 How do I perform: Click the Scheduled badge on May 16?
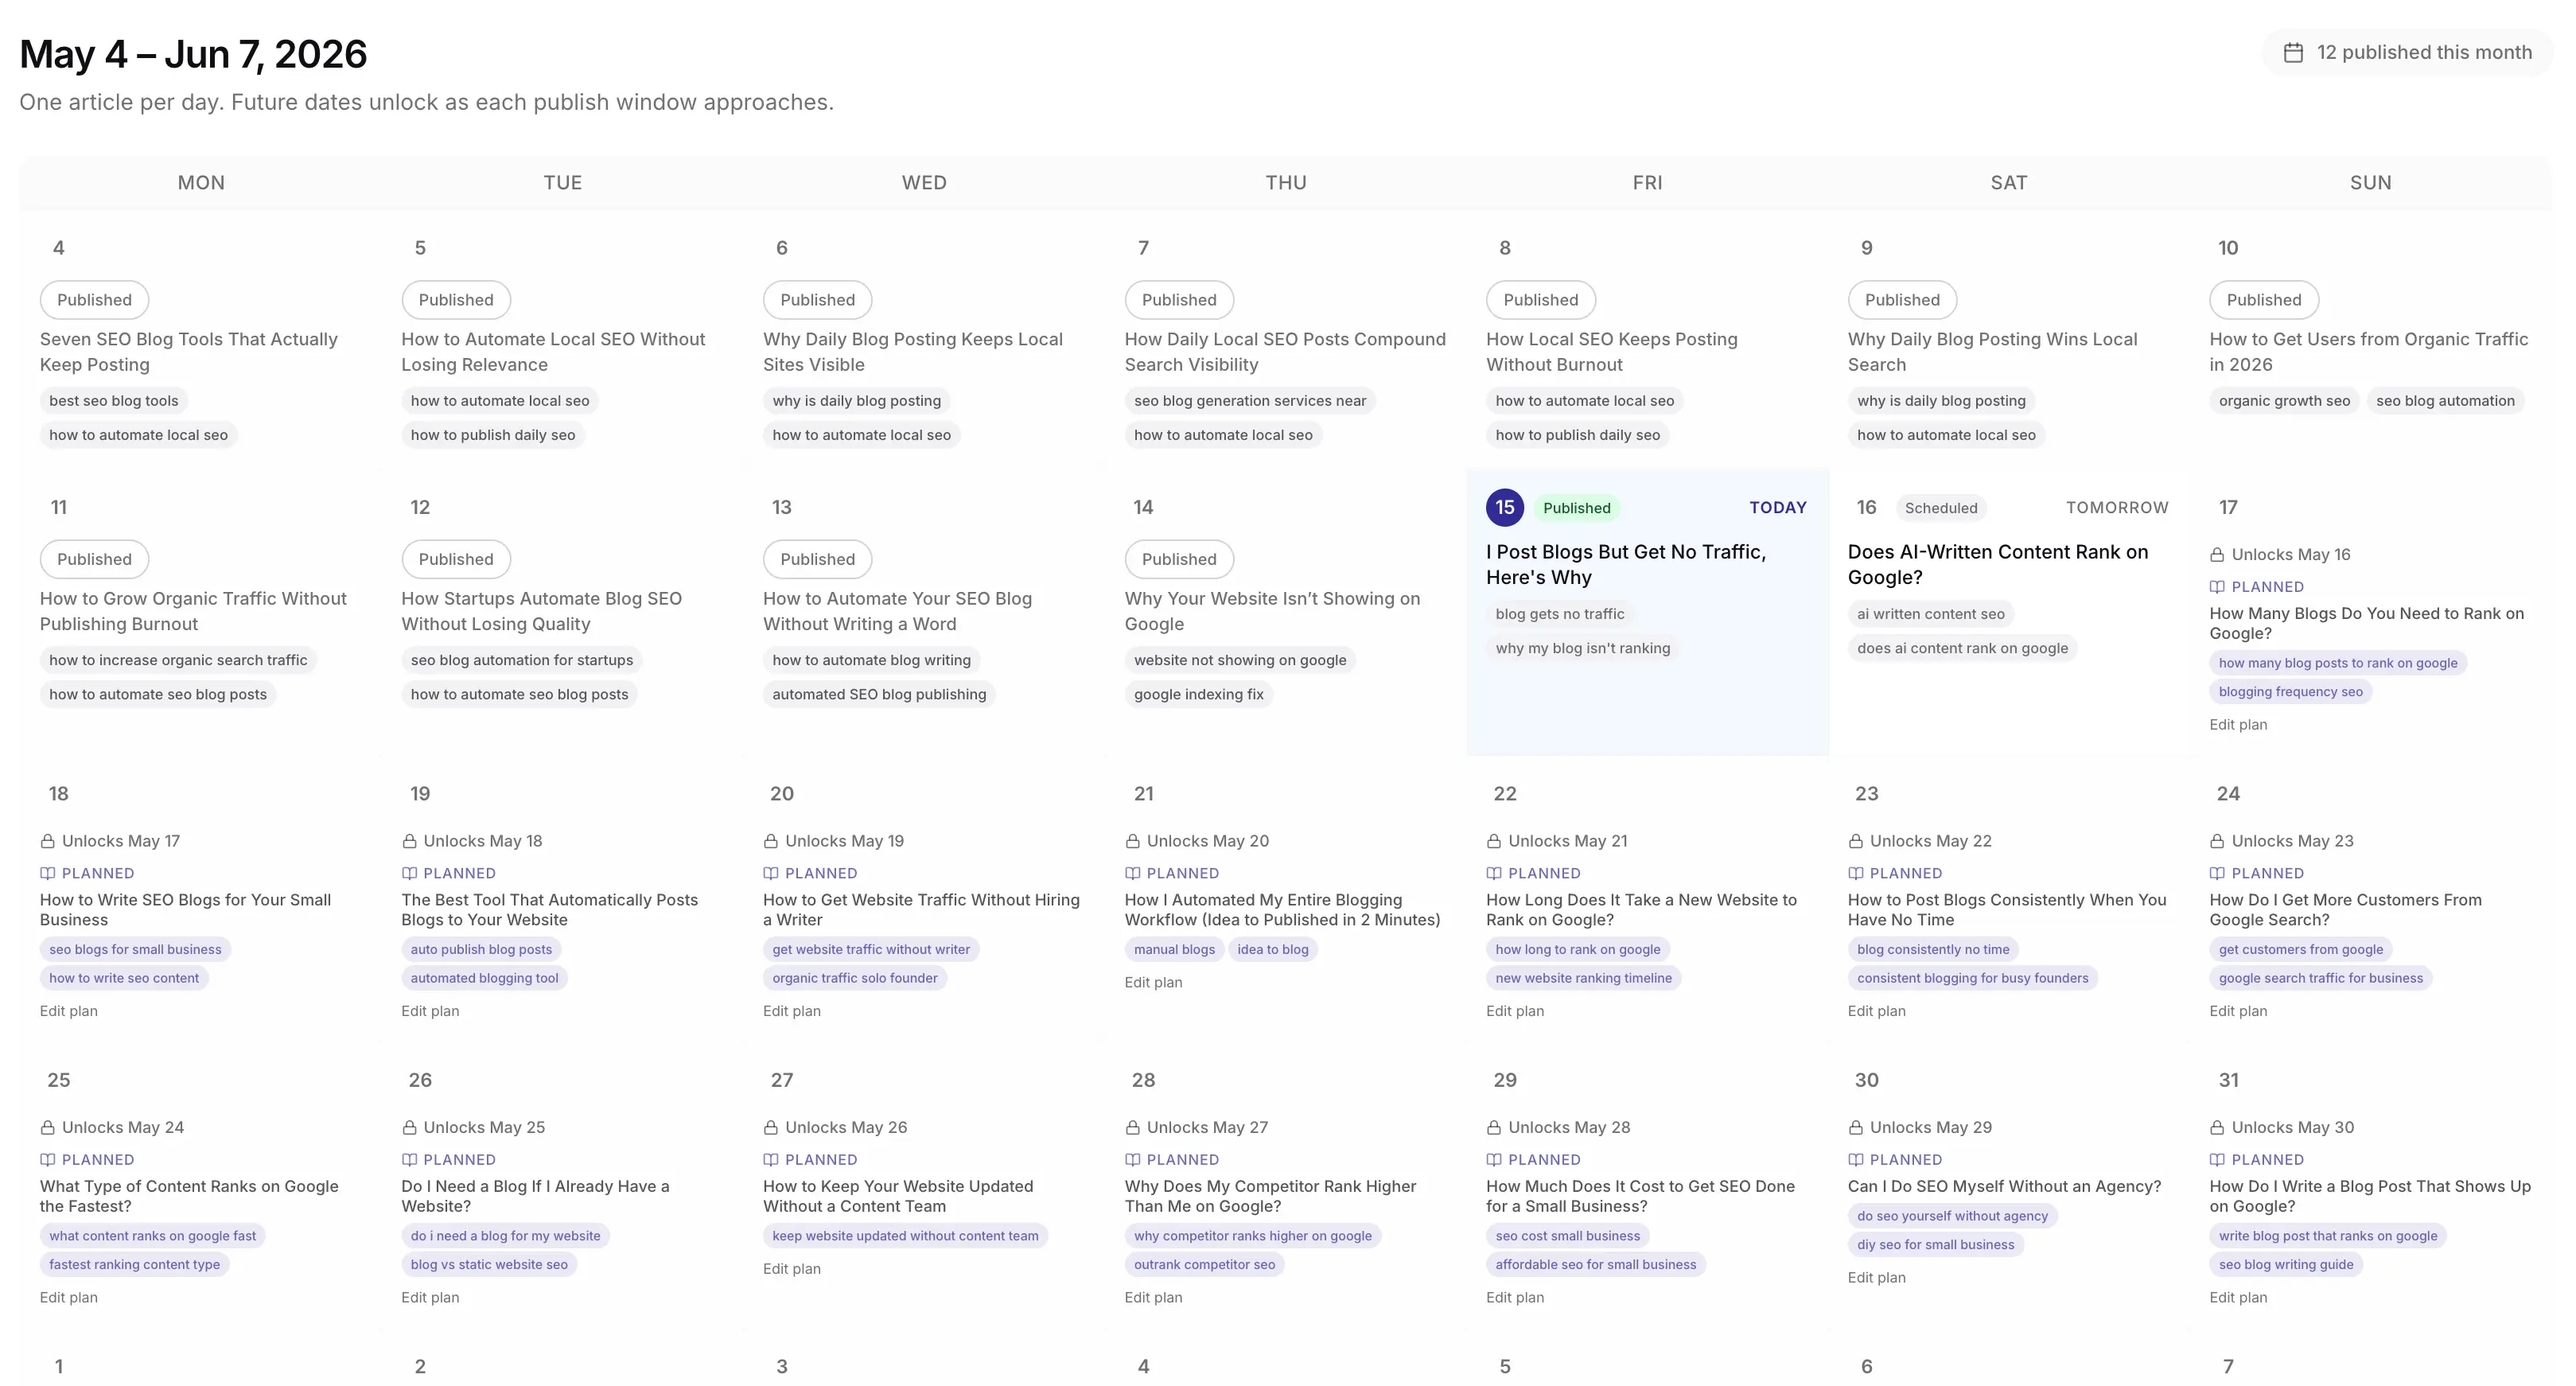(1940, 508)
